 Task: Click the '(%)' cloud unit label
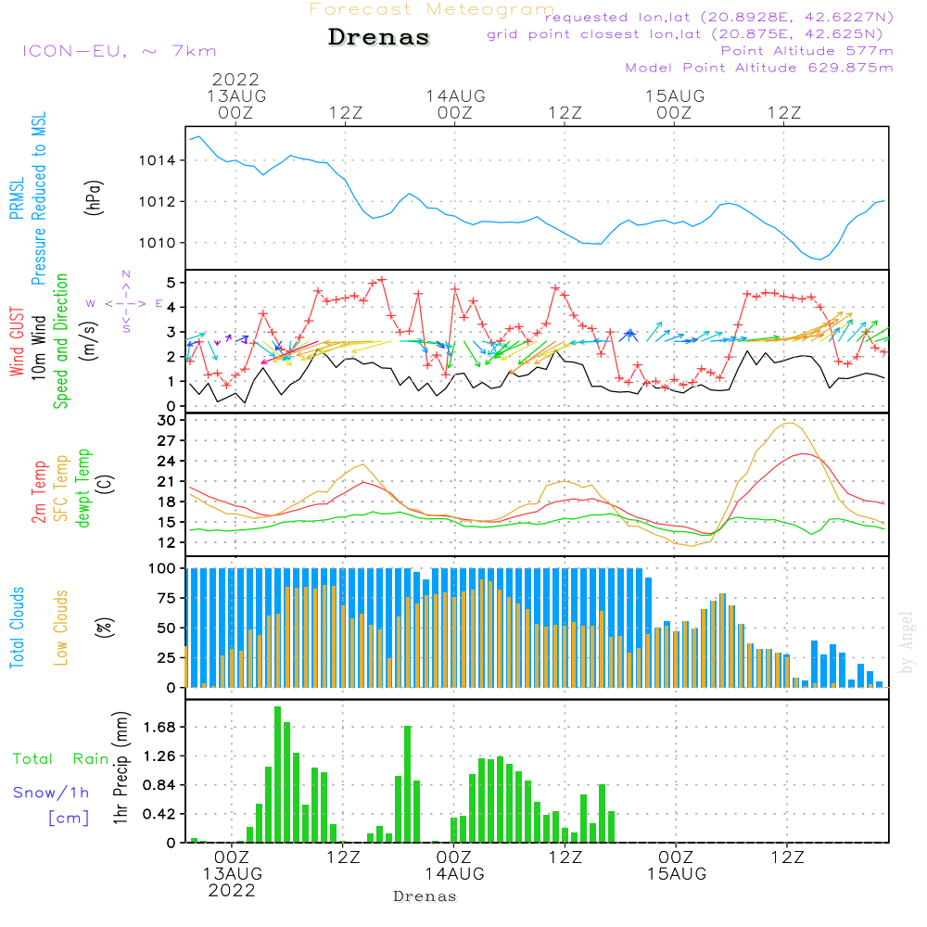pyautogui.click(x=105, y=628)
